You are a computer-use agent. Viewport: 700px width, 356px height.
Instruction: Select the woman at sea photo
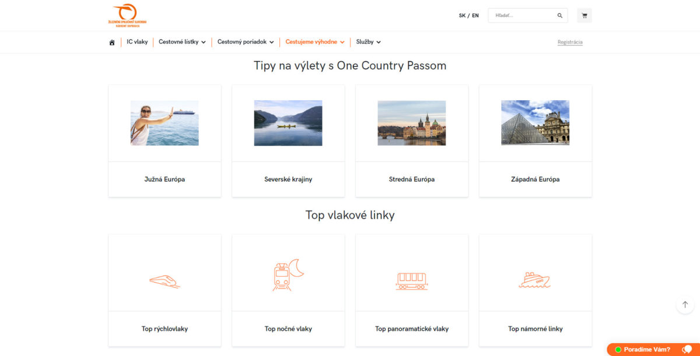tap(164, 123)
